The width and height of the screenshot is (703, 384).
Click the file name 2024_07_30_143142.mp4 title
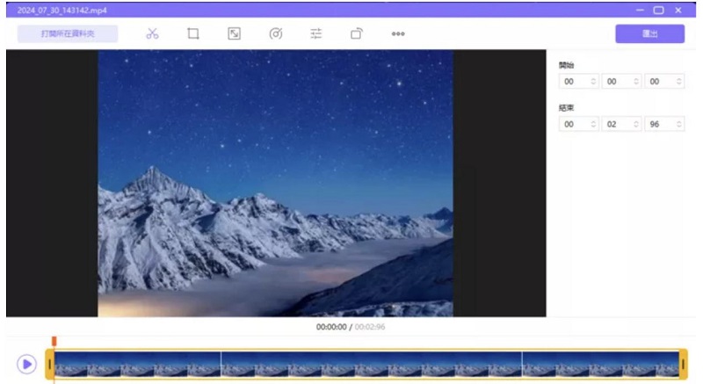pos(62,11)
